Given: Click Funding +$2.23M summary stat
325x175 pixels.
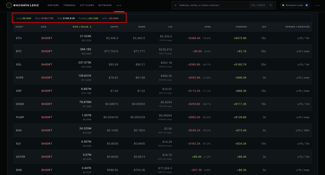Looking at the screenshot, I should [88, 18].
